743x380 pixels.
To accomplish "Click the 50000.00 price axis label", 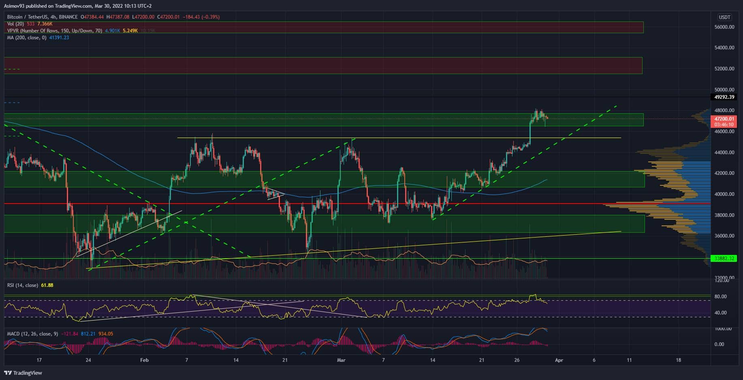I will coord(724,90).
